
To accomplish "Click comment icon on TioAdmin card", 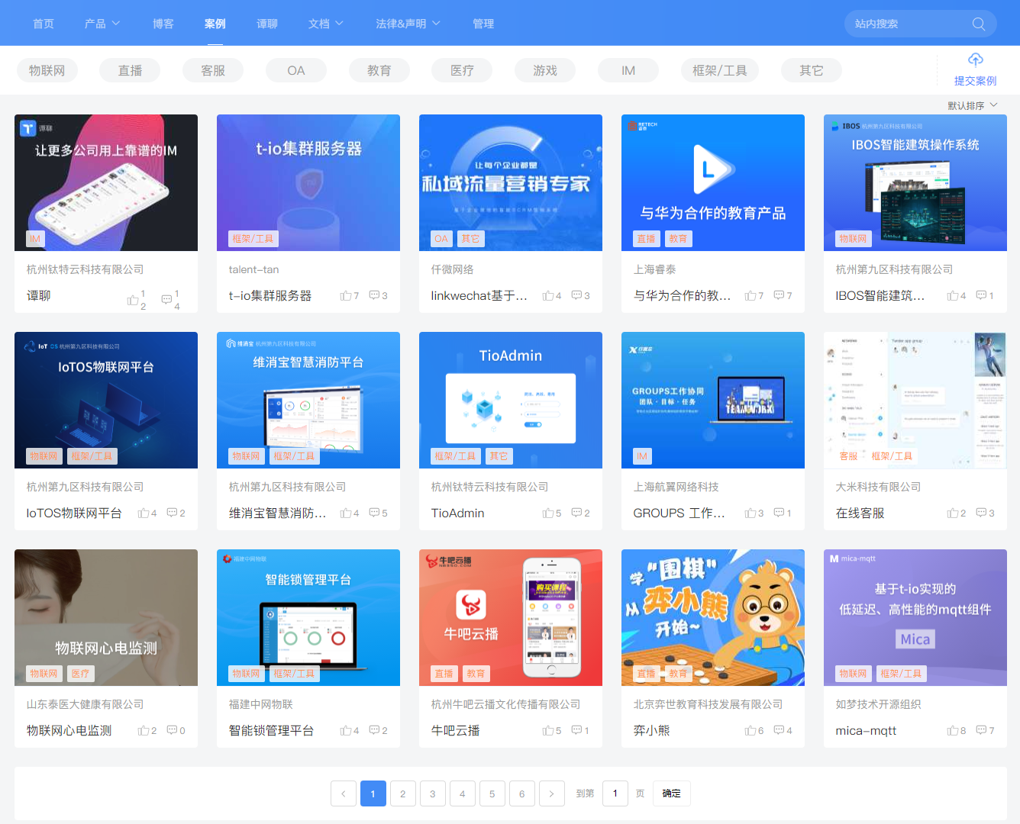I will (x=576, y=513).
